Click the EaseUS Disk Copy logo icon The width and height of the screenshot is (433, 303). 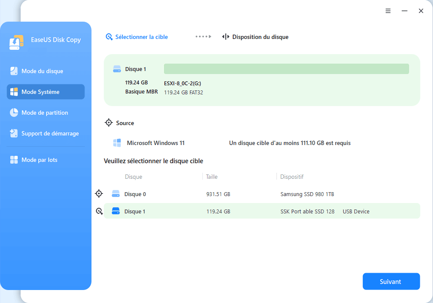[16, 42]
